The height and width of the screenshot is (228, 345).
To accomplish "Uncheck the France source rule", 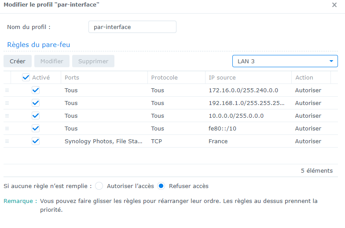I will (x=36, y=141).
